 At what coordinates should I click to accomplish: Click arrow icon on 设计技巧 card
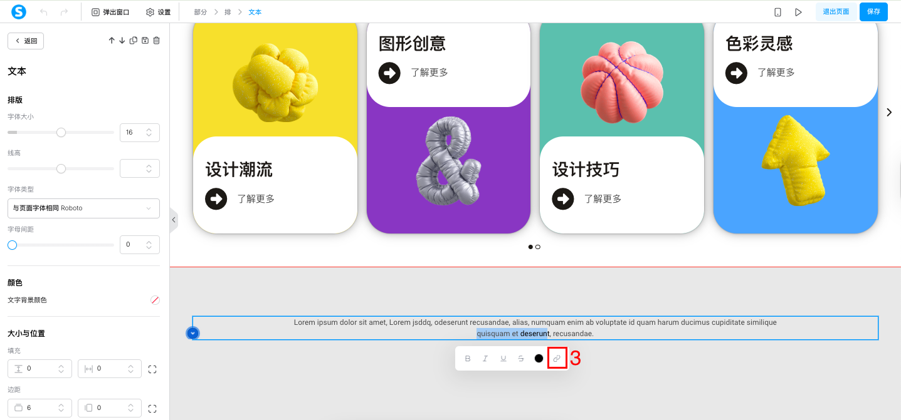click(563, 199)
